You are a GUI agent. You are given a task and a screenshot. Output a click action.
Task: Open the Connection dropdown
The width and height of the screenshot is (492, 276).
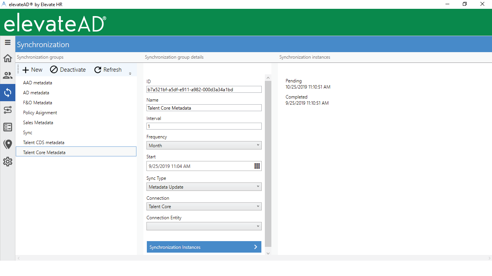click(204, 206)
